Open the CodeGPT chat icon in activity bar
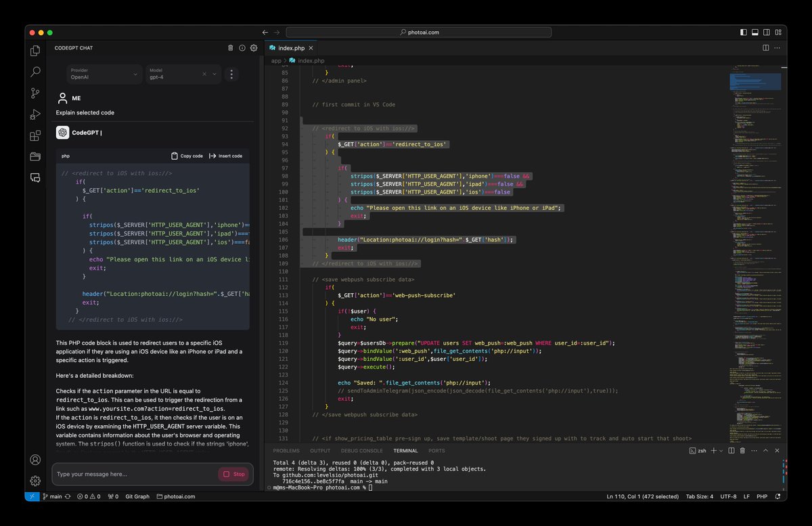 (35, 178)
